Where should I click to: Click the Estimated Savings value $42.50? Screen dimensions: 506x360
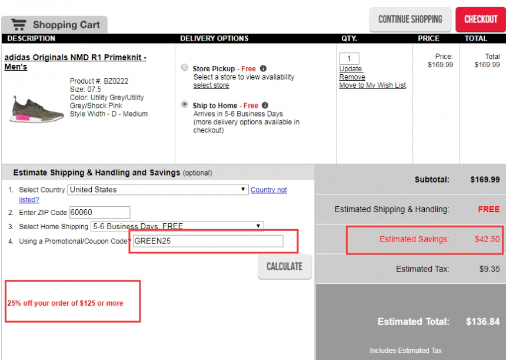(x=487, y=239)
